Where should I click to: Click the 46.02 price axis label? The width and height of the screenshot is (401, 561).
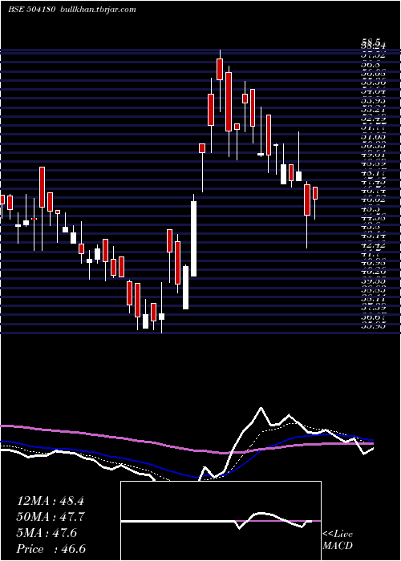click(x=374, y=200)
